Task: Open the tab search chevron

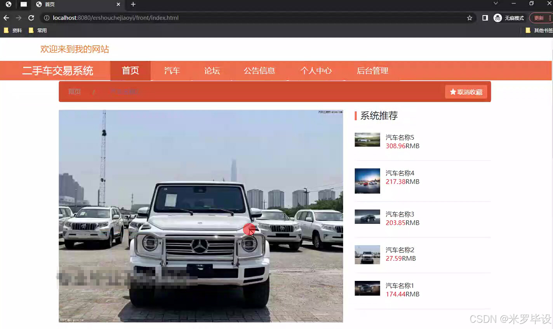Action: (496, 3)
